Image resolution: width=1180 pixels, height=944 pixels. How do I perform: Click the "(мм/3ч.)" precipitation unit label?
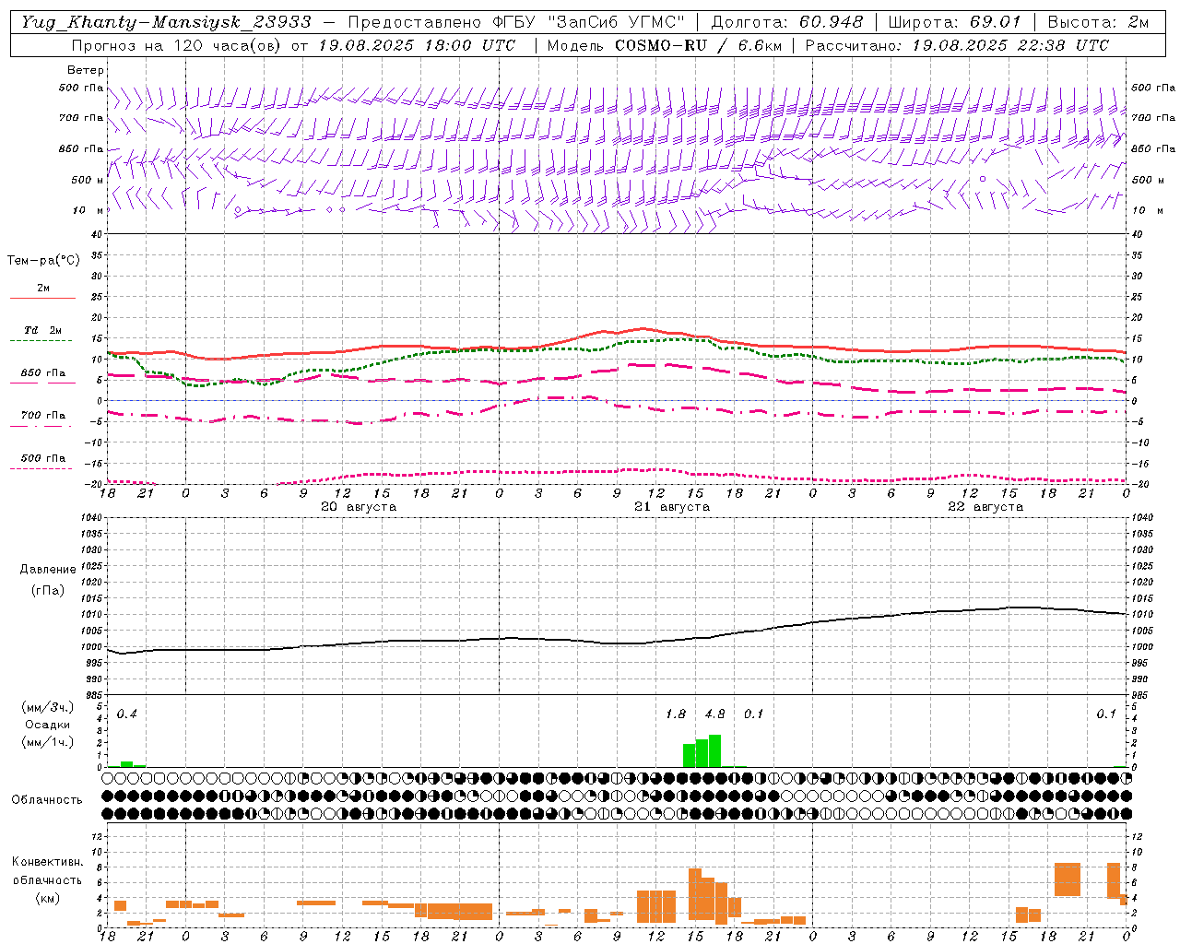point(47,707)
